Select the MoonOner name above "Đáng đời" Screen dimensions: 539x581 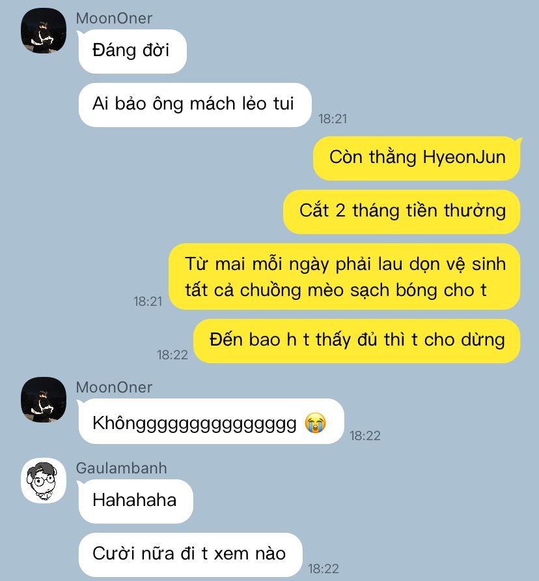(114, 18)
